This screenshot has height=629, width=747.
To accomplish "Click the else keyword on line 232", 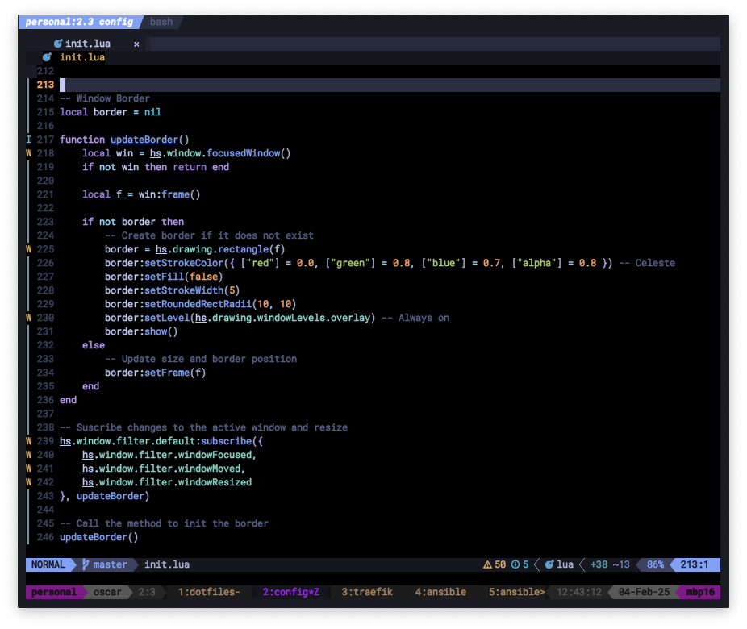I will [x=94, y=345].
